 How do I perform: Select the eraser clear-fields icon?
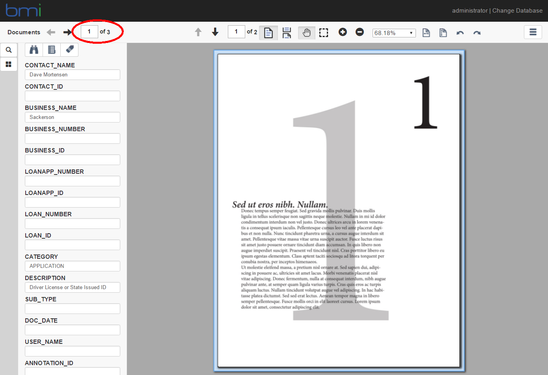(x=69, y=50)
